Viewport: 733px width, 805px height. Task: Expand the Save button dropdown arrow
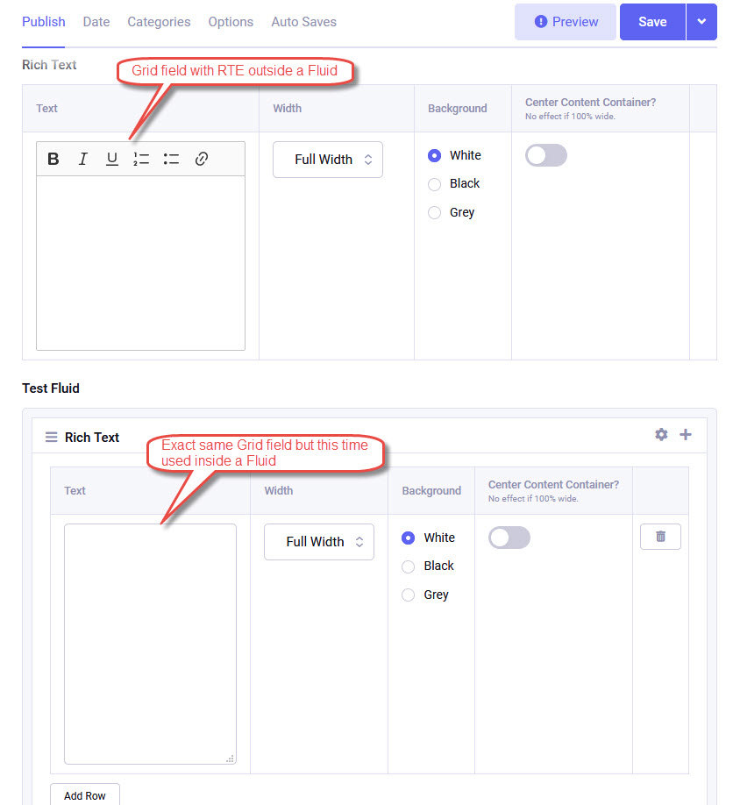click(x=702, y=21)
